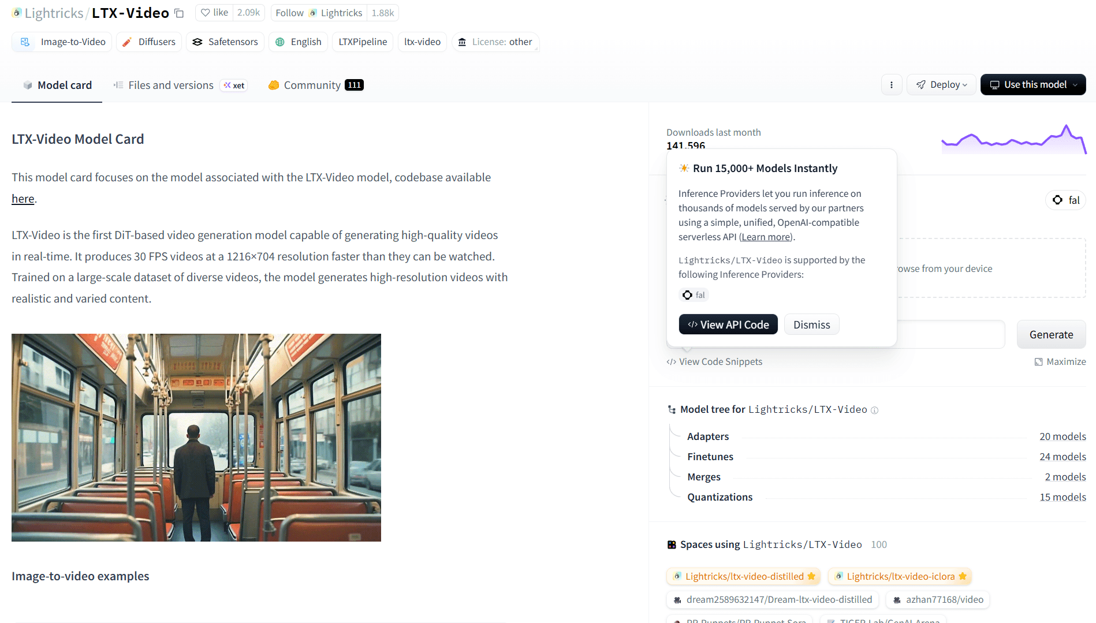
Task: Click the Safetensors tag
Action: [x=225, y=42]
